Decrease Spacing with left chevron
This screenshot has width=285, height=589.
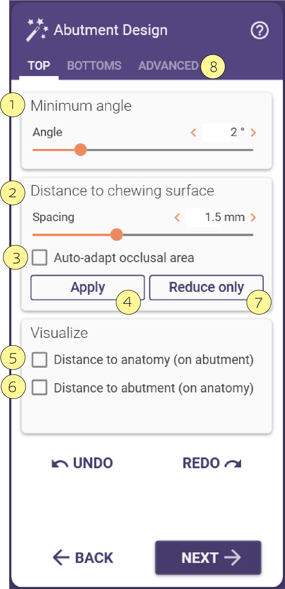click(177, 217)
